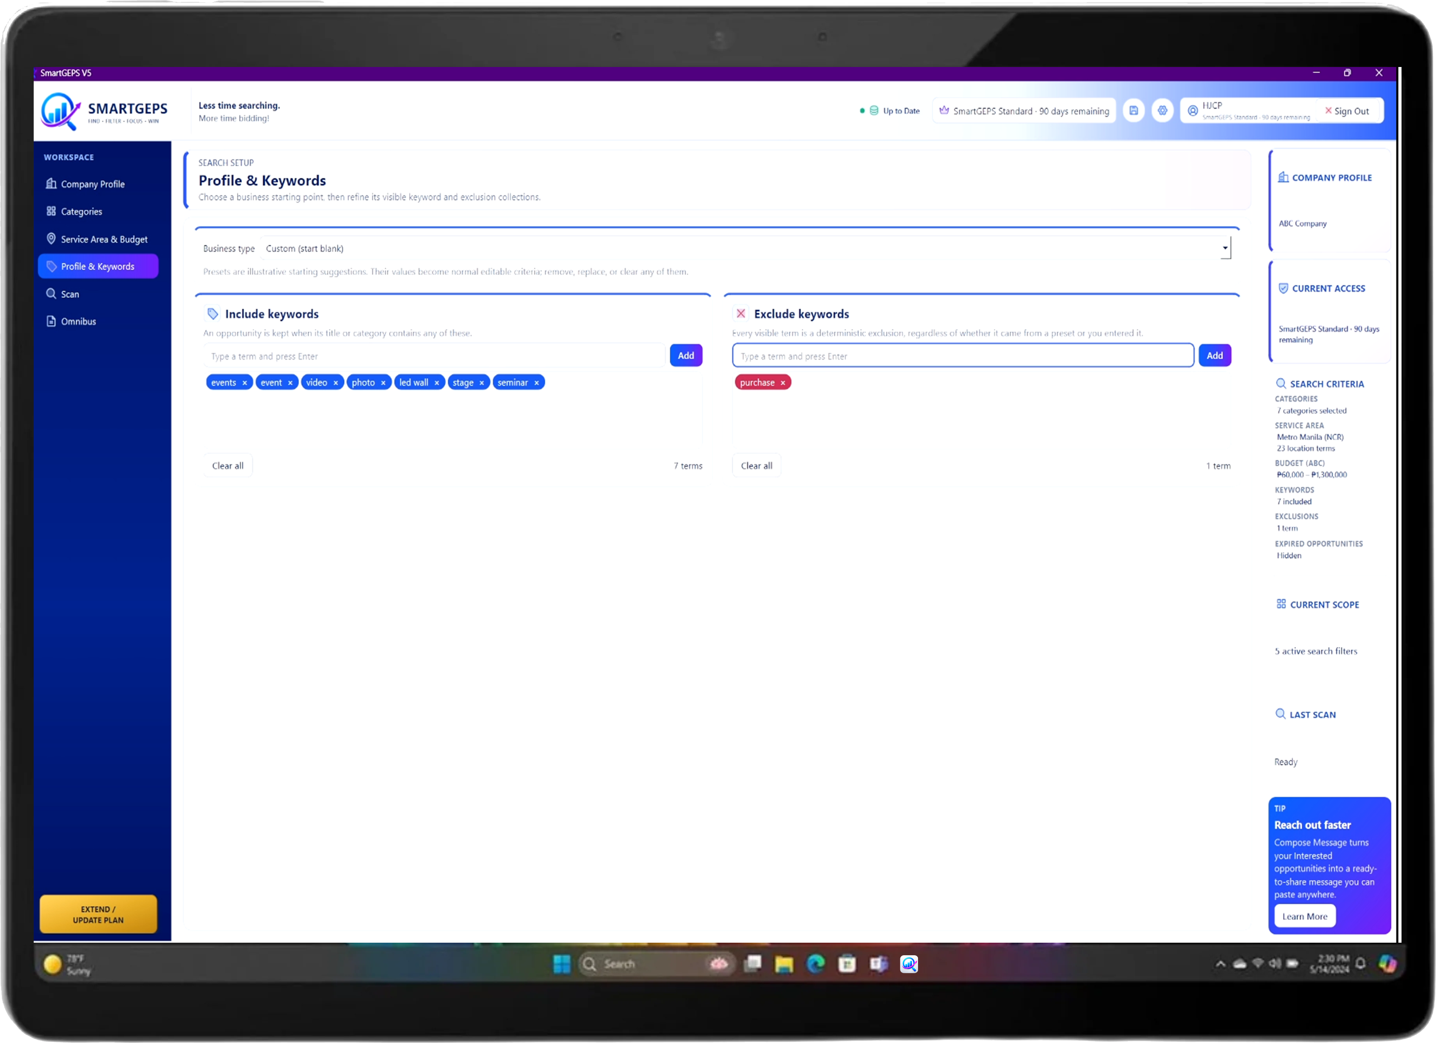The height and width of the screenshot is (1043, 1436).
Task: Open Service Area & Budget page
Action: click(x=98, y=239)
